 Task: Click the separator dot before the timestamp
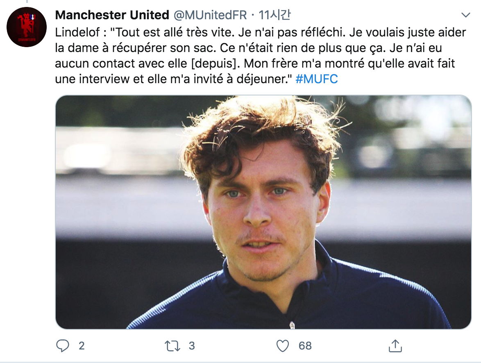click(252, 16)
